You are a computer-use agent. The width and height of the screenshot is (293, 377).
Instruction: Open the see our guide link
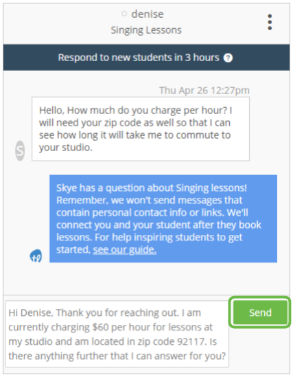[x=125, y=249]
